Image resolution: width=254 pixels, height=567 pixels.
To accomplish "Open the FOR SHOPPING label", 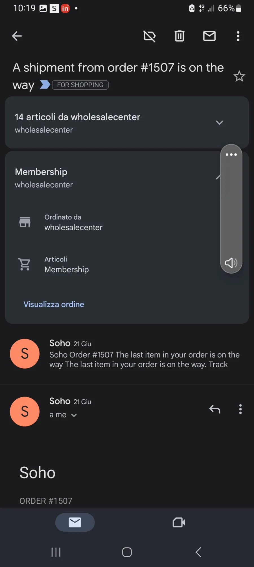I will click(x=80, y=85).
